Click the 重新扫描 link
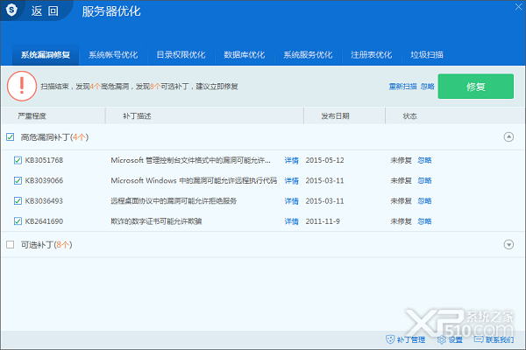The width and height of the screenshot is (526, 350). point(402,87)
